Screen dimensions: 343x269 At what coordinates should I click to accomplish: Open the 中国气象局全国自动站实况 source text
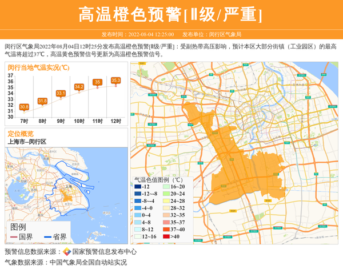pyautogui.click(x=88, y=262)
